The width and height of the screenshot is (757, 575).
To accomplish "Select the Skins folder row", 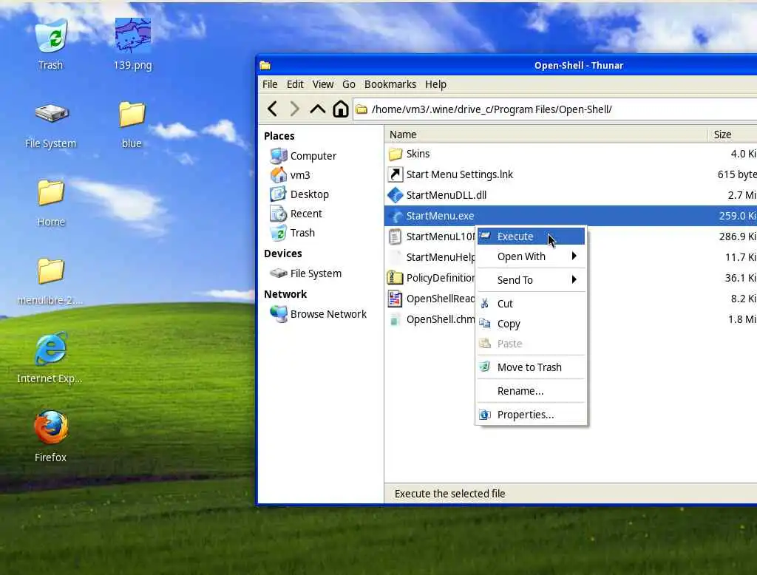I will pyautogui.click(x=571, y=154).
